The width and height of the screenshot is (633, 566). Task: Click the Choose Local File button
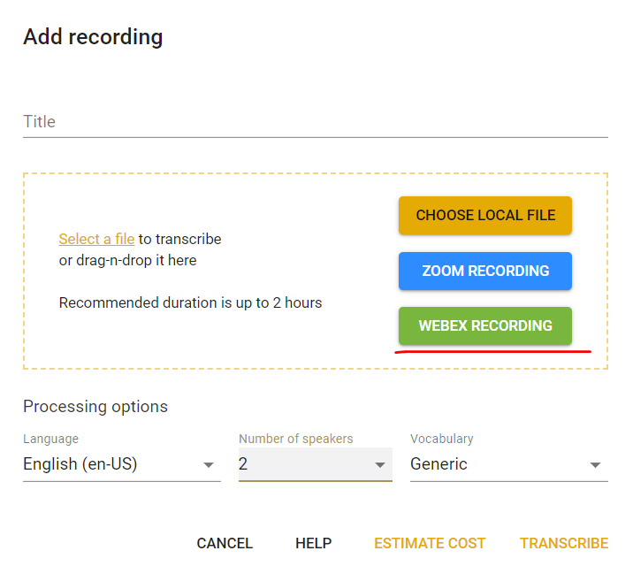pos(485,215)
